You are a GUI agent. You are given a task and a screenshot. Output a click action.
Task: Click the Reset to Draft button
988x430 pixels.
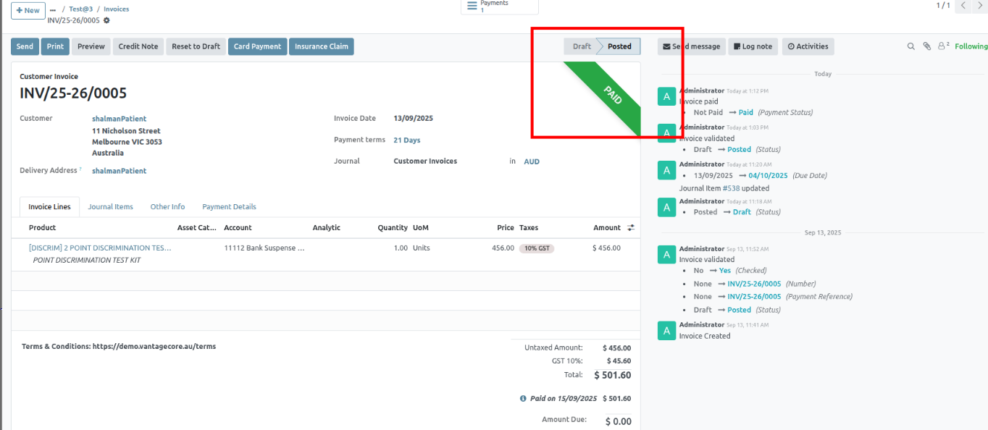[x=196, y=46]
